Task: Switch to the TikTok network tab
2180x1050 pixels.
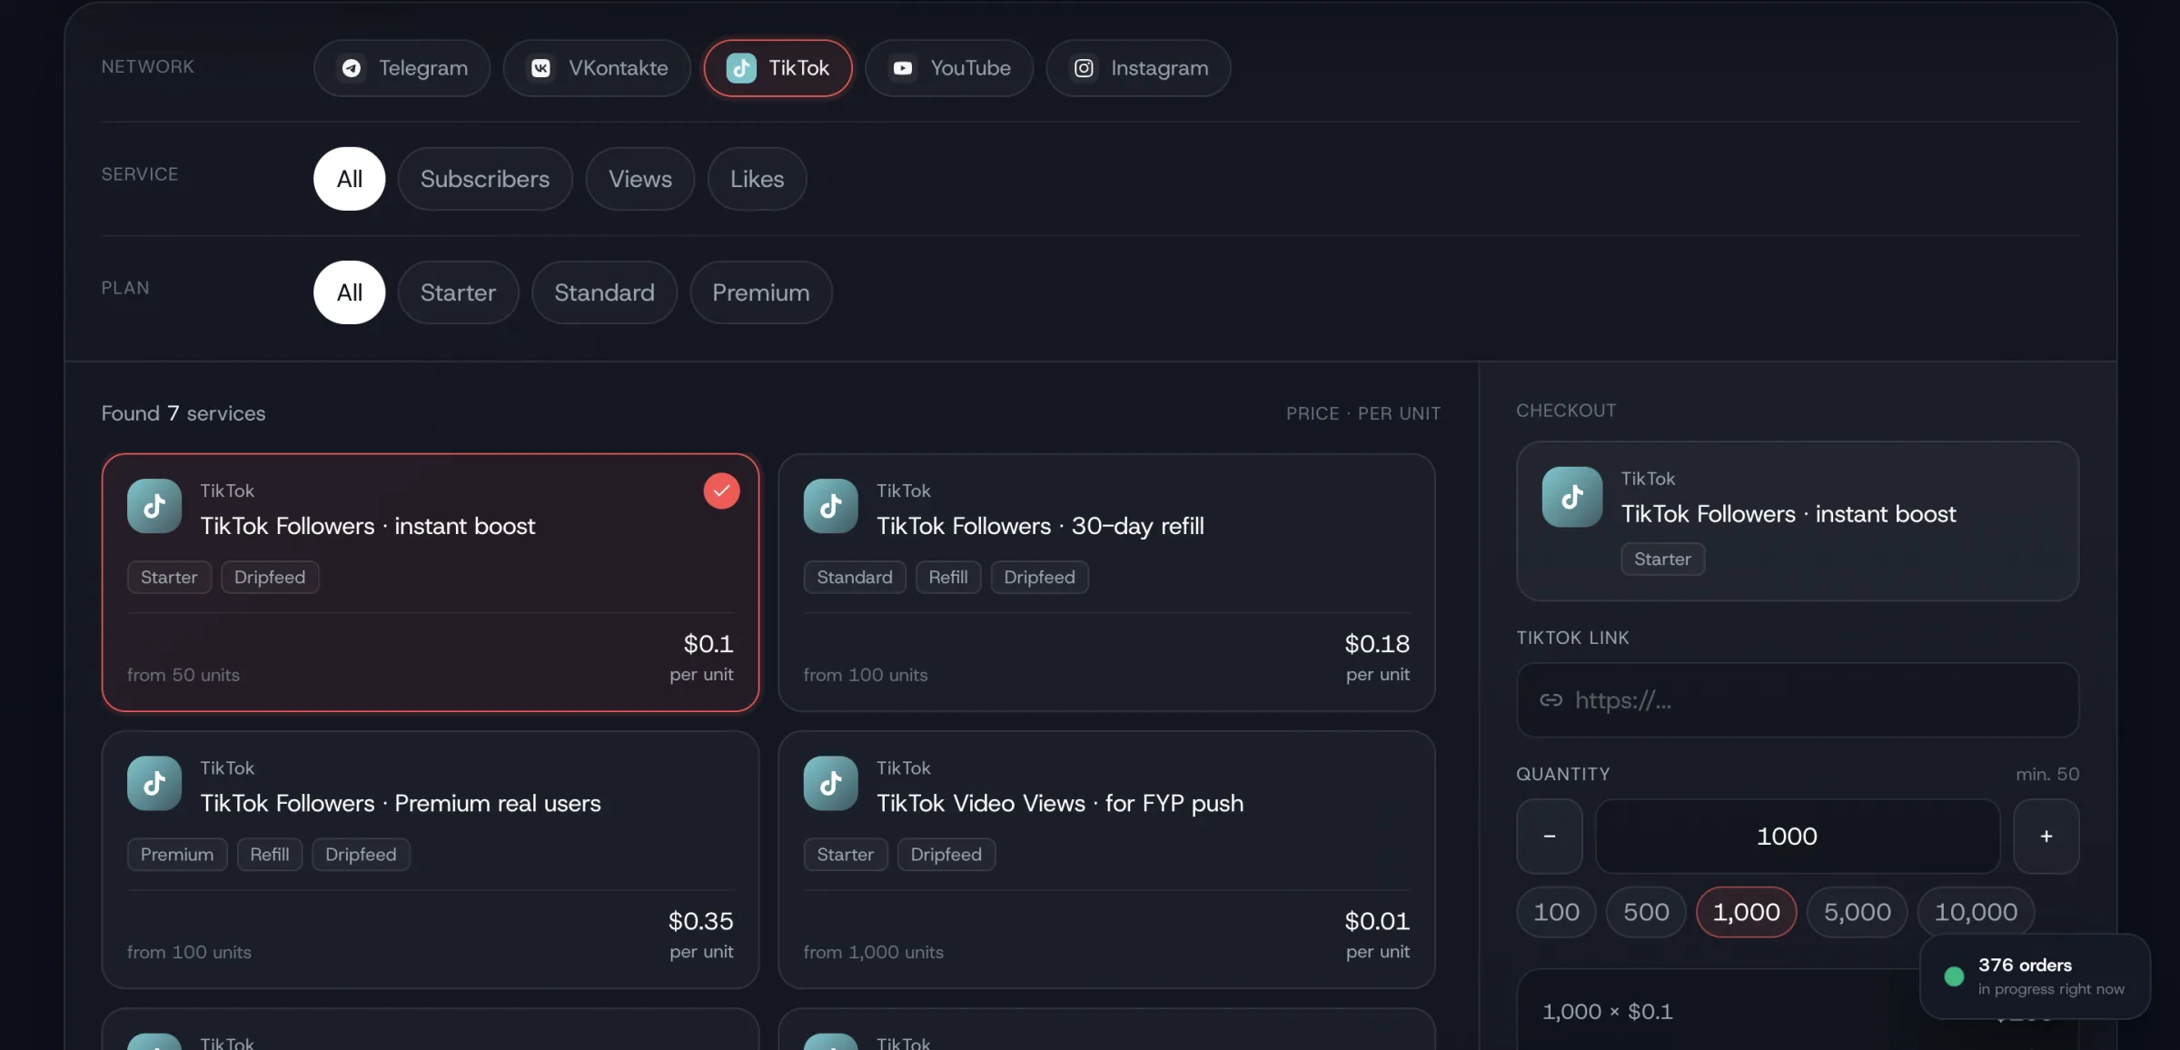Action: coord(778,68)
